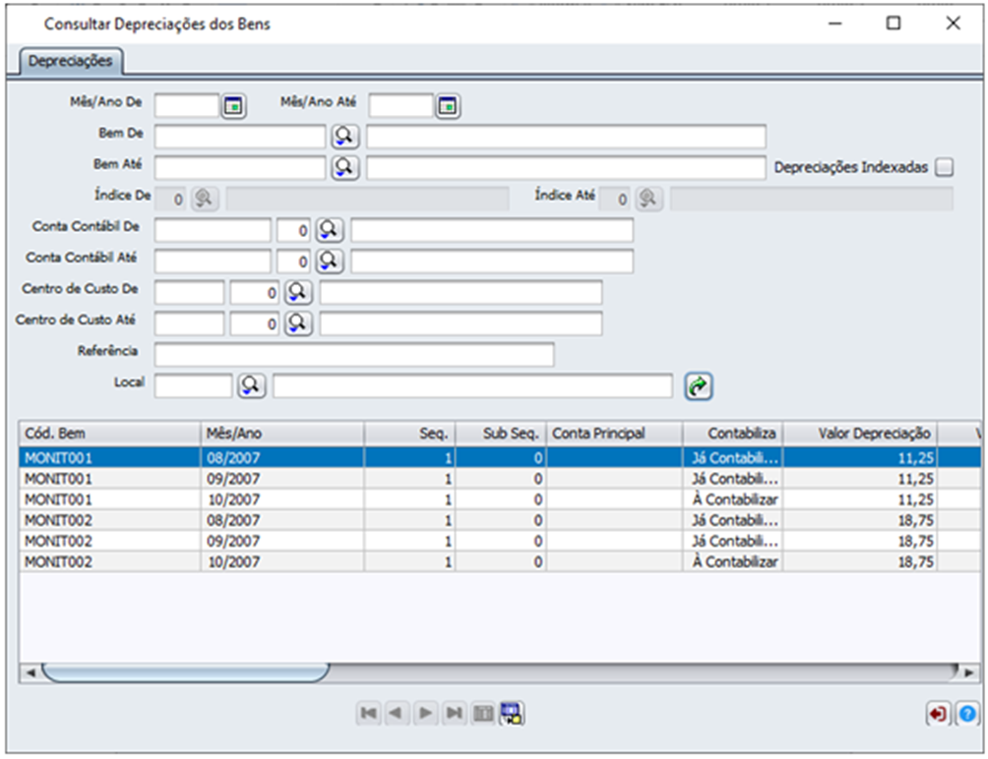Sort by Contabiliza column header

coord(733,433)
